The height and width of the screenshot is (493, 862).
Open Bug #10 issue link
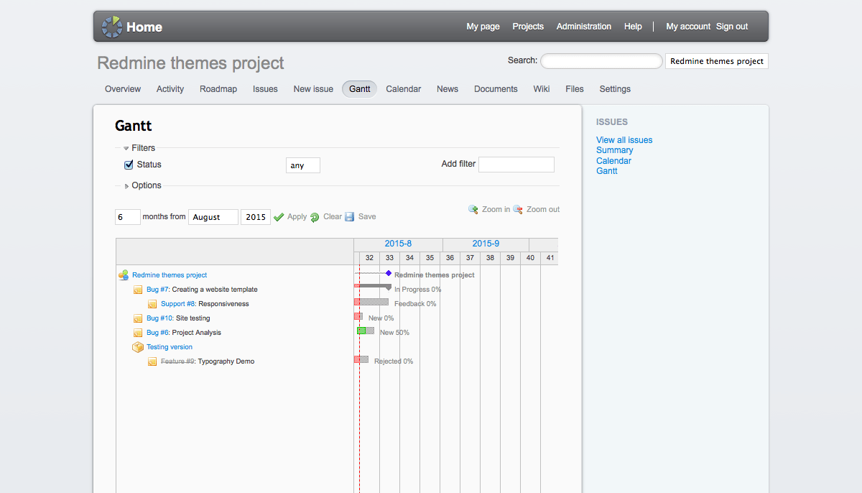pyautogui.click(x=160, y=318)
